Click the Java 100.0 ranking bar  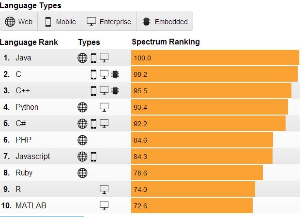(215, 58)
